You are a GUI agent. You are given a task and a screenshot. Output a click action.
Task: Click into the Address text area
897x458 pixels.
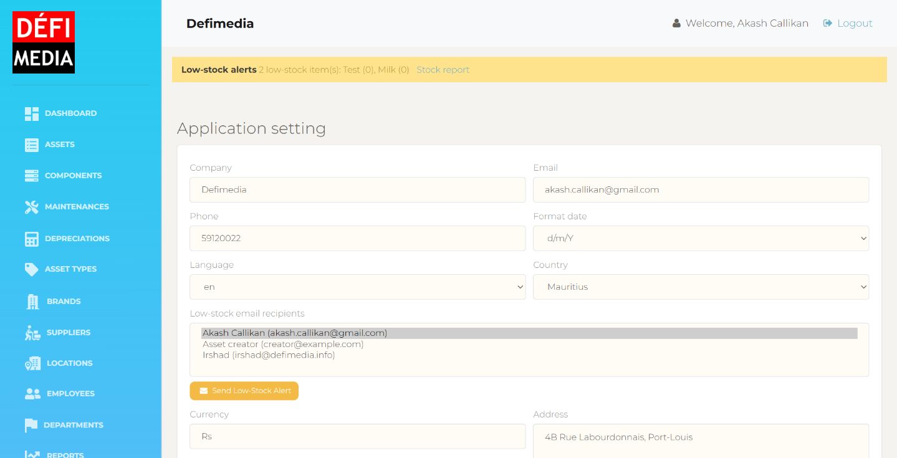701,441
